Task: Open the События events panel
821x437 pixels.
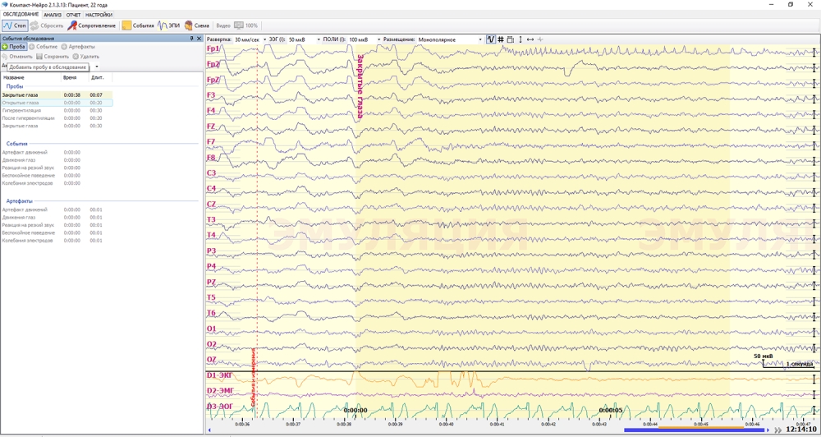Action: coord(138,26)
